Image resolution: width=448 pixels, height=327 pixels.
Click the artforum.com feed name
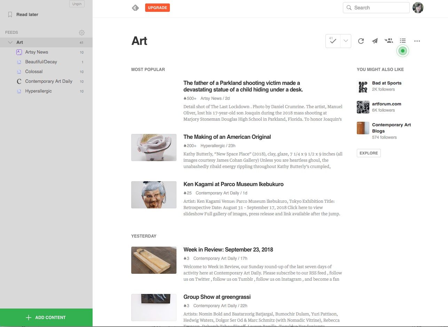click(386, 104)
